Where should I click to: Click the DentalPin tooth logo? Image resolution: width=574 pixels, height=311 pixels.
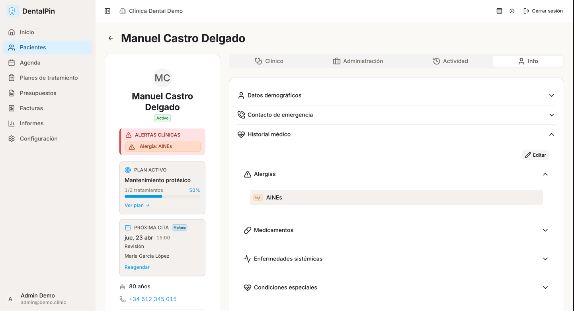[12, 11]
